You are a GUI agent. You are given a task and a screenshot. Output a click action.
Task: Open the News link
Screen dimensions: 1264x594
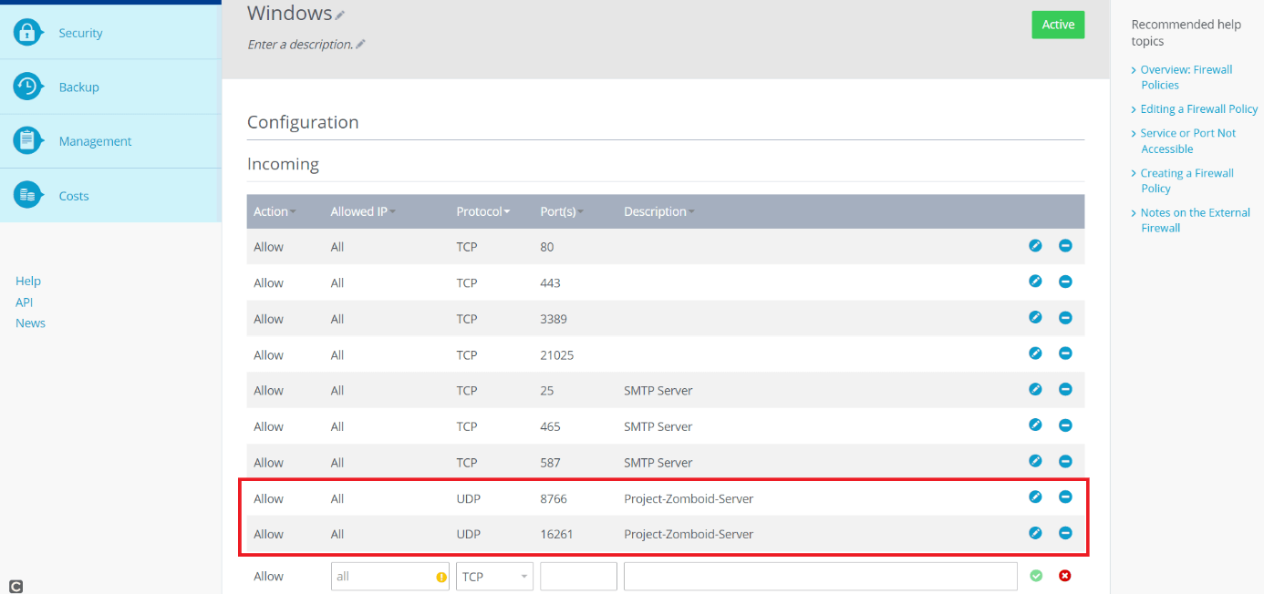(30, 323)
